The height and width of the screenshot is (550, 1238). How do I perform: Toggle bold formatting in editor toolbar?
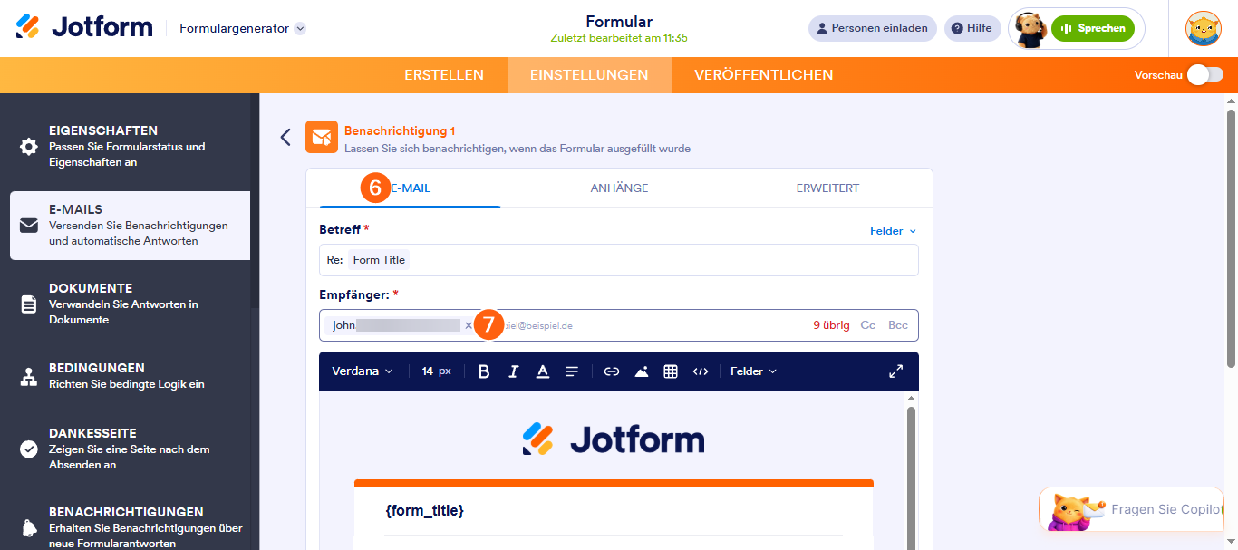(484, 371)
